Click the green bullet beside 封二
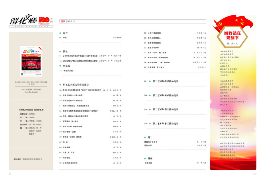This screenshot has height=180, width=265. [x=145, y=137]
